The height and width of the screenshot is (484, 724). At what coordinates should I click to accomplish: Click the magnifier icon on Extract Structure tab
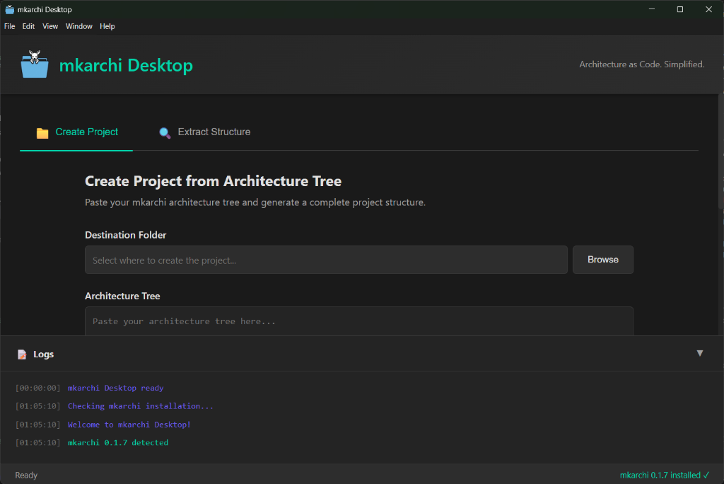[165, 132]
